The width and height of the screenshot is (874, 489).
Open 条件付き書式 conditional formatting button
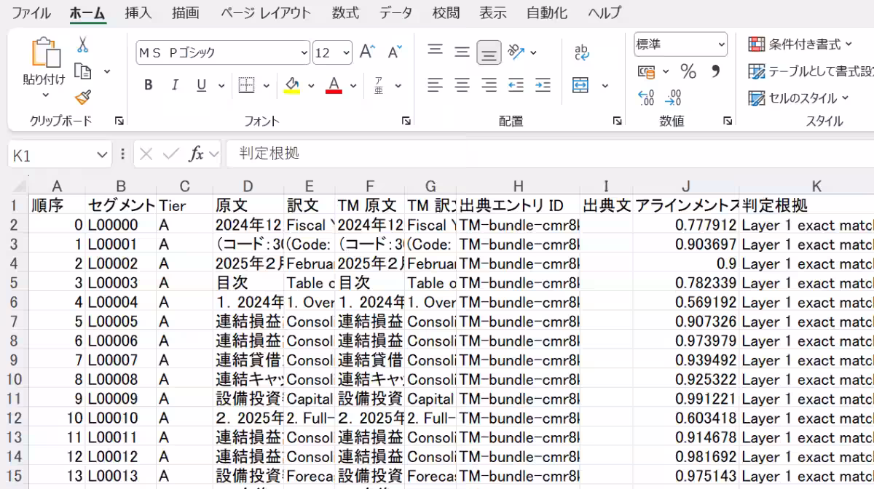800,44
